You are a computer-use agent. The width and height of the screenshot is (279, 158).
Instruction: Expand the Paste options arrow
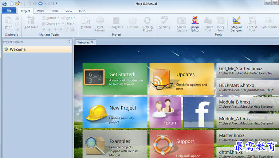tap(8, 30)
